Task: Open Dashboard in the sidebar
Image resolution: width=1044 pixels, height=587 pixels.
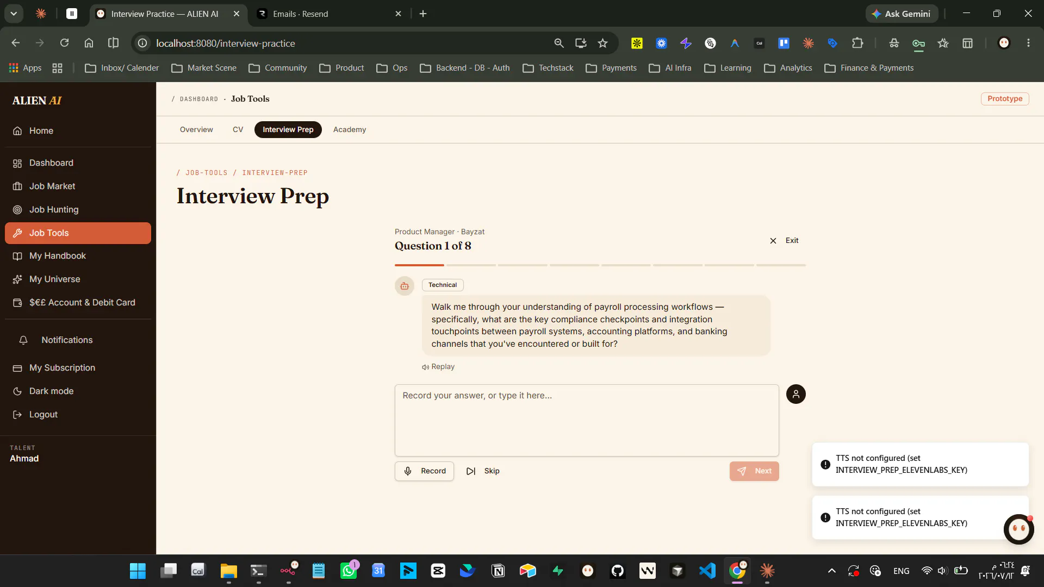Action: click(78, 163)
